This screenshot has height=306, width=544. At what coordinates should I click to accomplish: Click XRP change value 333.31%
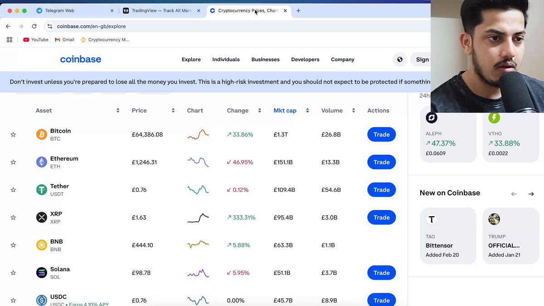point(241,218)
